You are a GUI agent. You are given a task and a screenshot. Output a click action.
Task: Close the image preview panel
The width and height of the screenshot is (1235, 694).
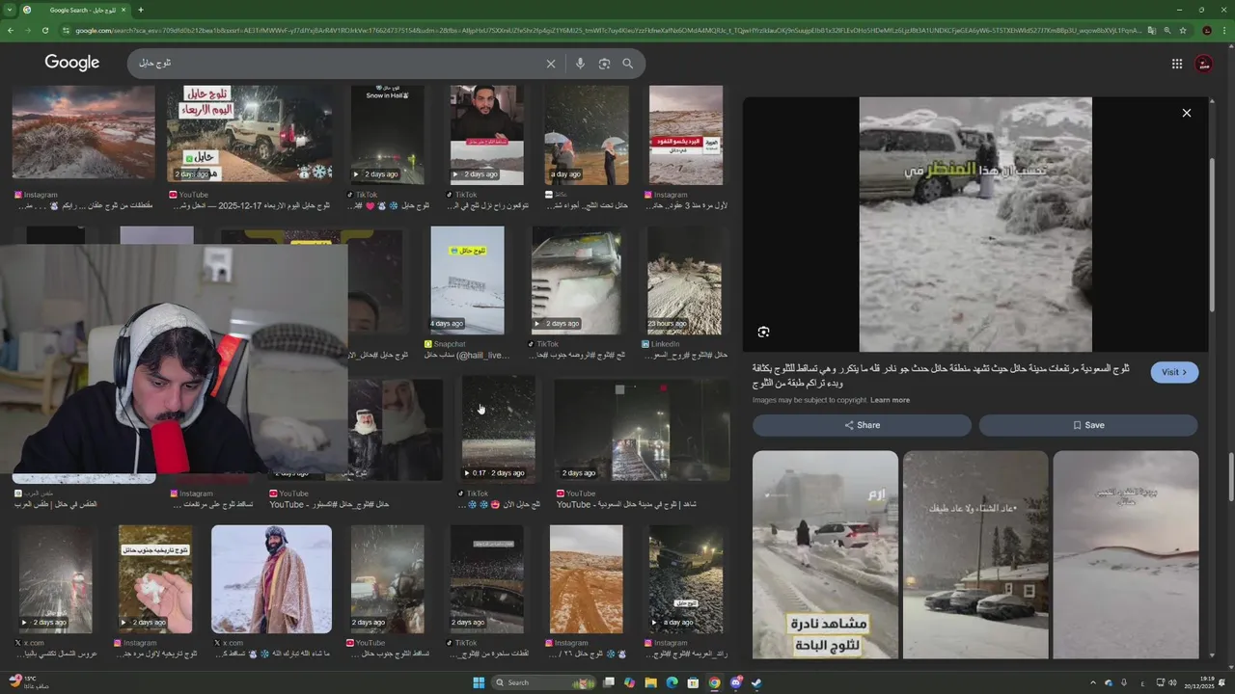pos(1187,113)
